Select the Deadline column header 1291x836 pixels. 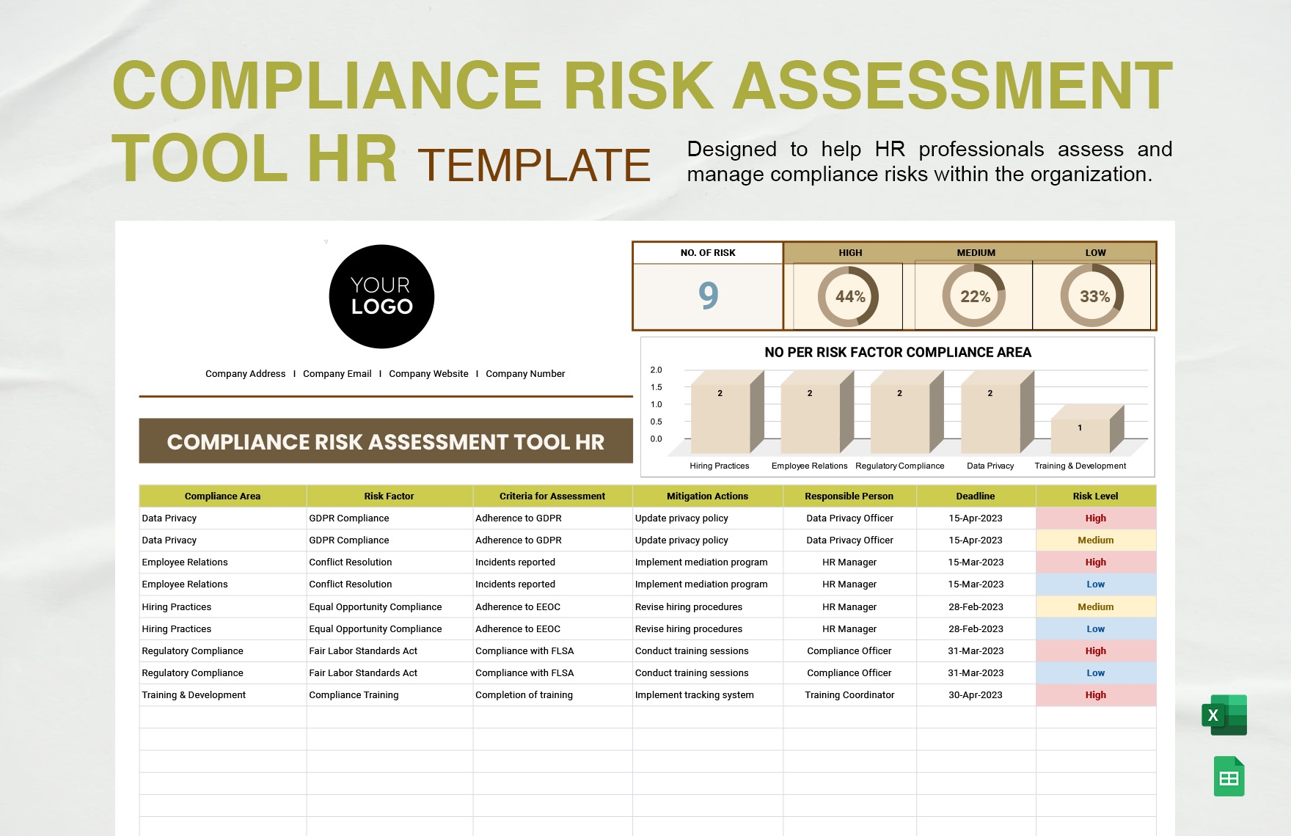click(976, 496)
